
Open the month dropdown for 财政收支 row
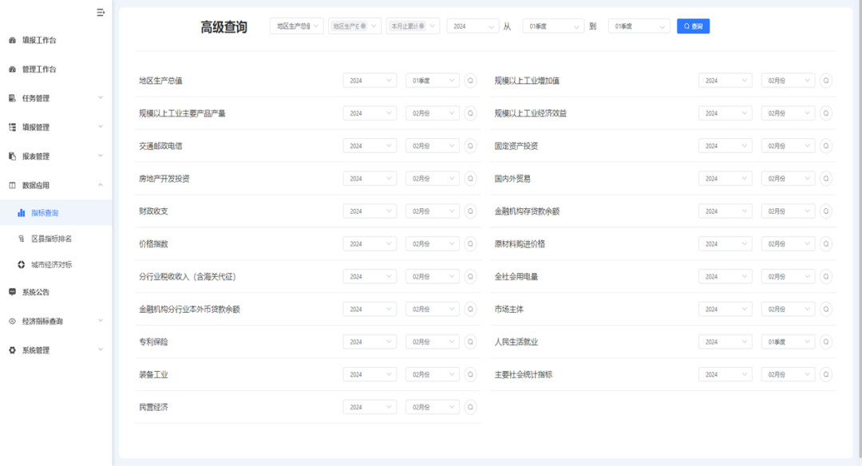click(x=432, y=211)
